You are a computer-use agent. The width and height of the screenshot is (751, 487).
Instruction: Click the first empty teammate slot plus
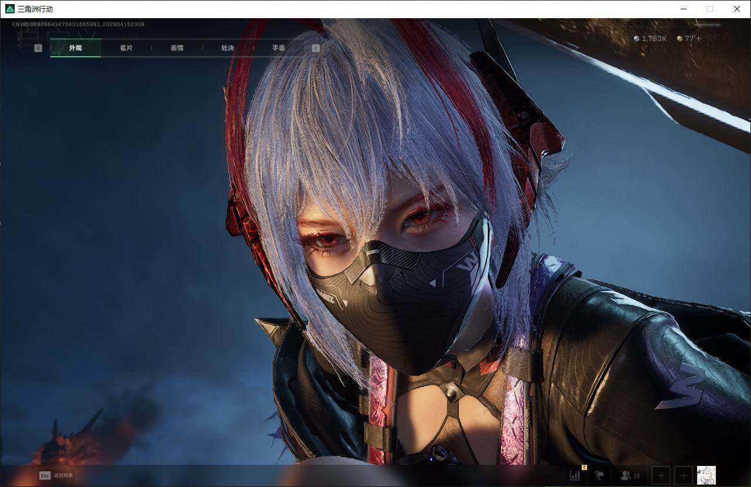coord(661,475)
